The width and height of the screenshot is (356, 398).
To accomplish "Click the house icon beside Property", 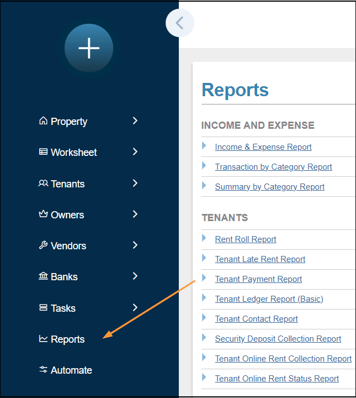I will (x=43, y=121).
